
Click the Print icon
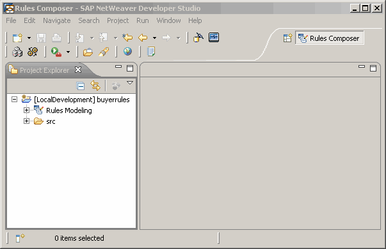click(x=56, y=38)
